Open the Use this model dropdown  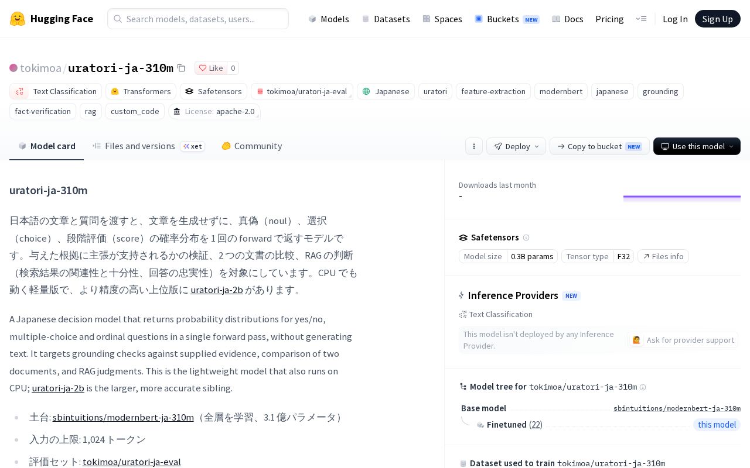pos(697,146)
